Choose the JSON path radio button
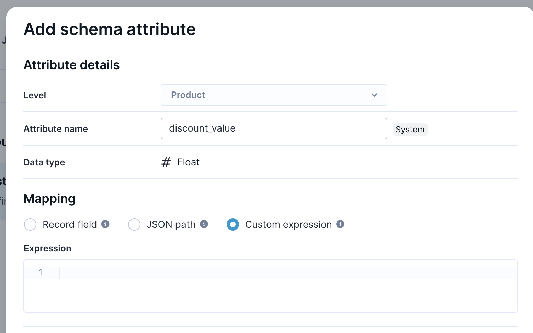Screen dimensions: 533x333 tap(134, 224)
